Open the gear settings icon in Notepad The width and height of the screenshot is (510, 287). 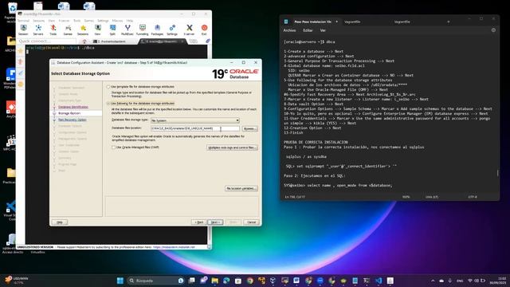tap(493, 30)
